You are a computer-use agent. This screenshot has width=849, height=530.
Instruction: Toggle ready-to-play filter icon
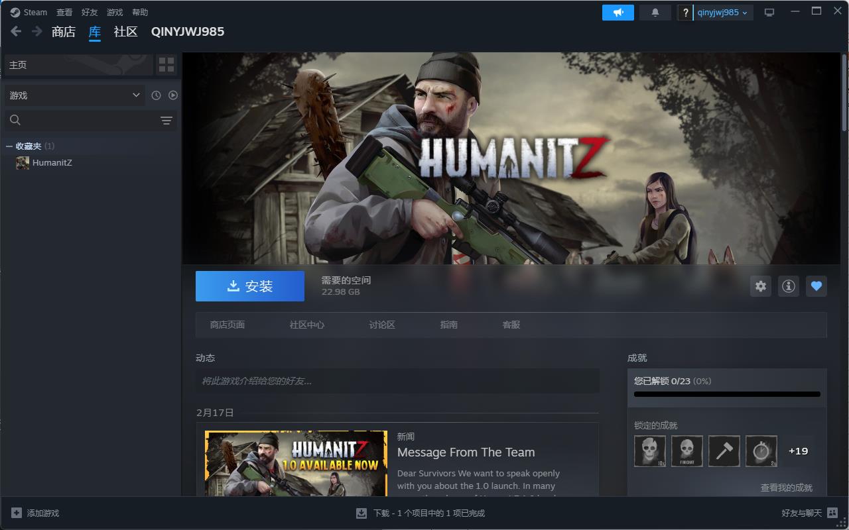(x=173, y=95)
